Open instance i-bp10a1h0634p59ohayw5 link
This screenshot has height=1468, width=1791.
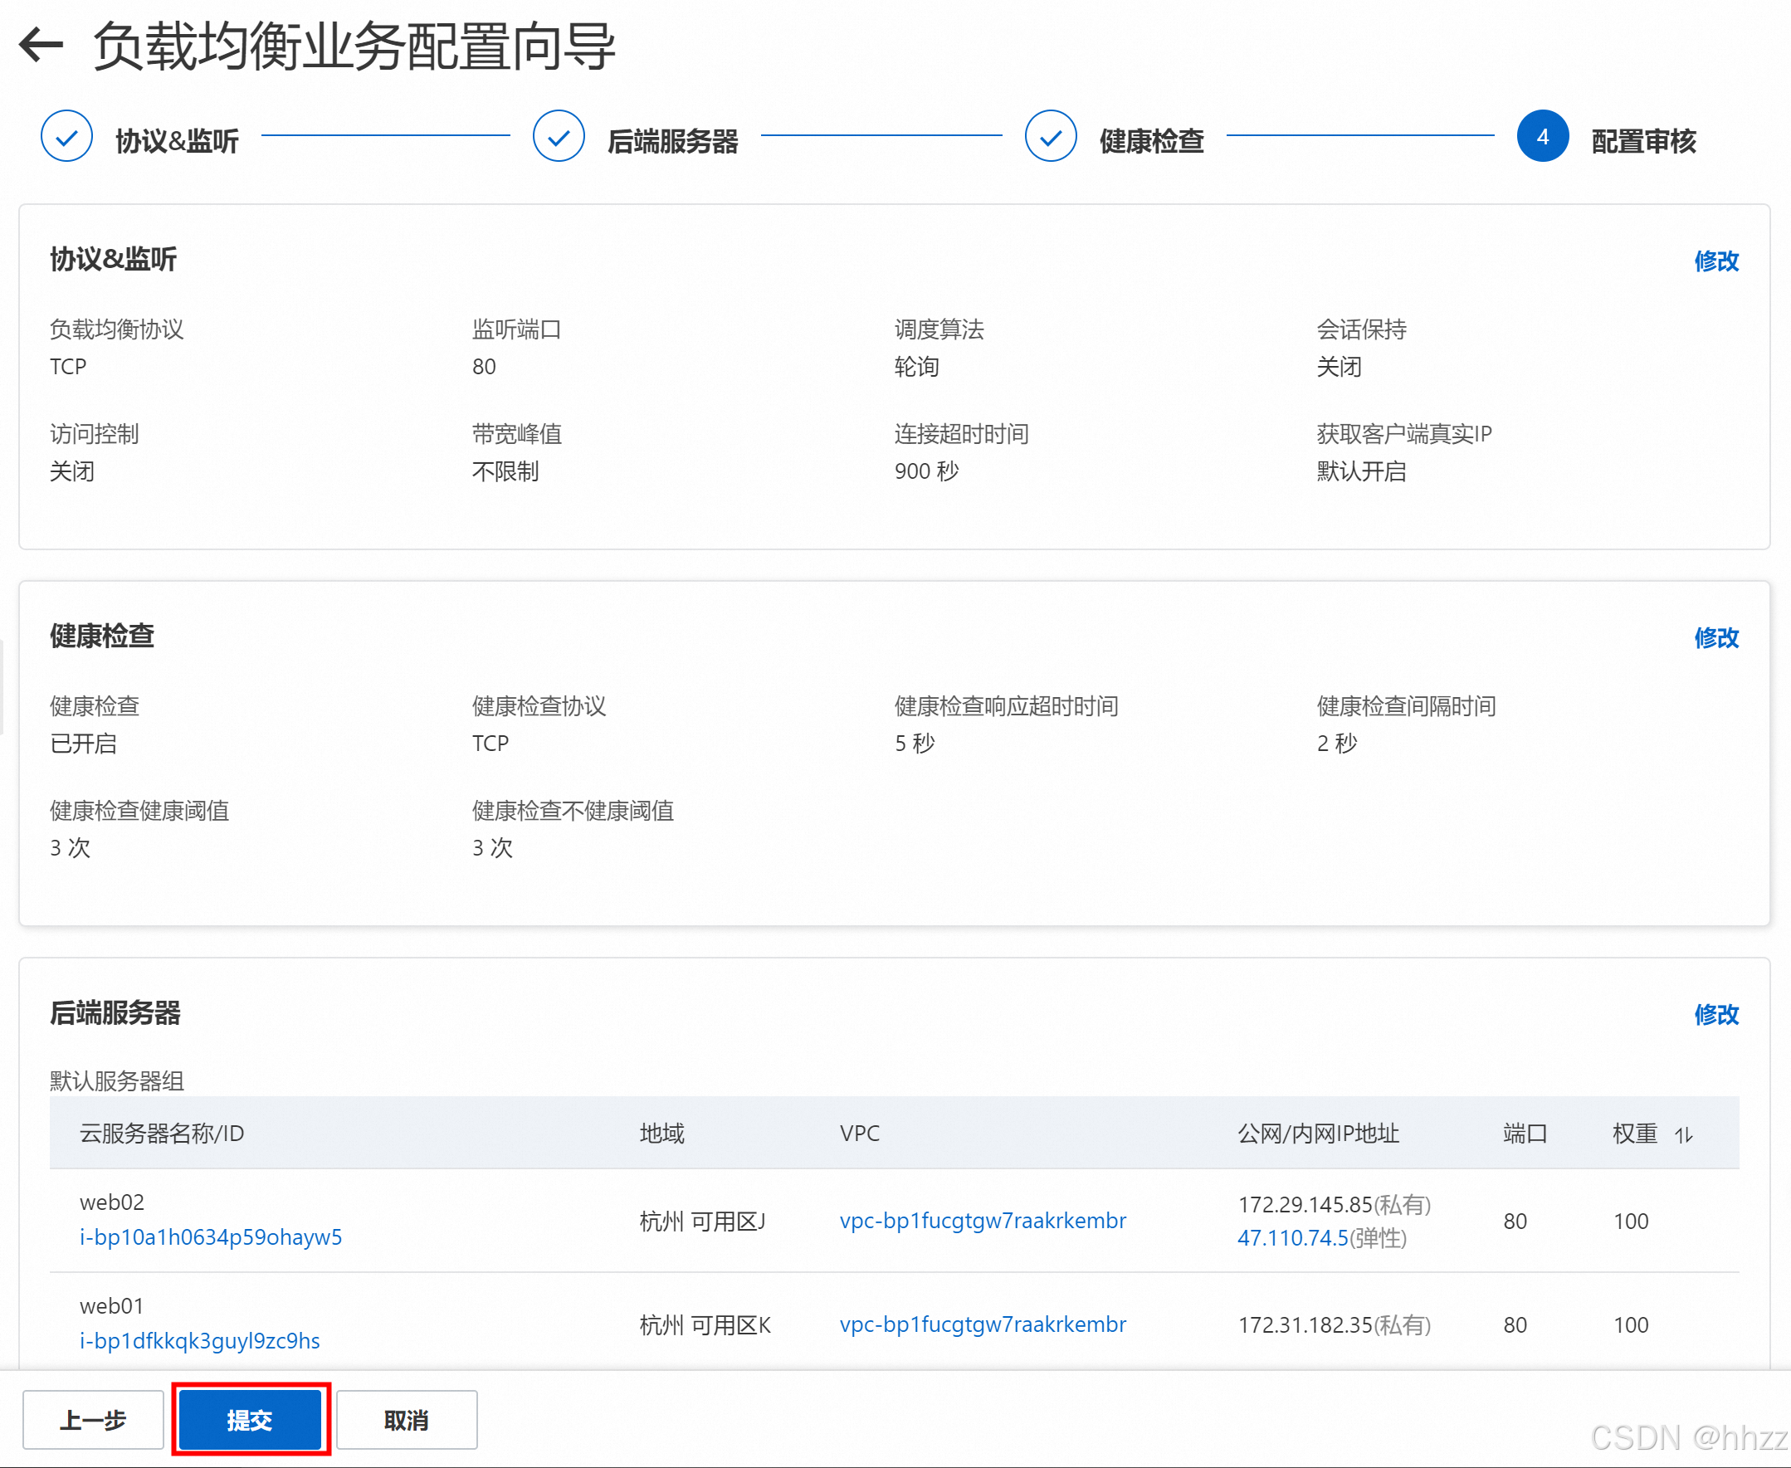(x=211, y=1237)
